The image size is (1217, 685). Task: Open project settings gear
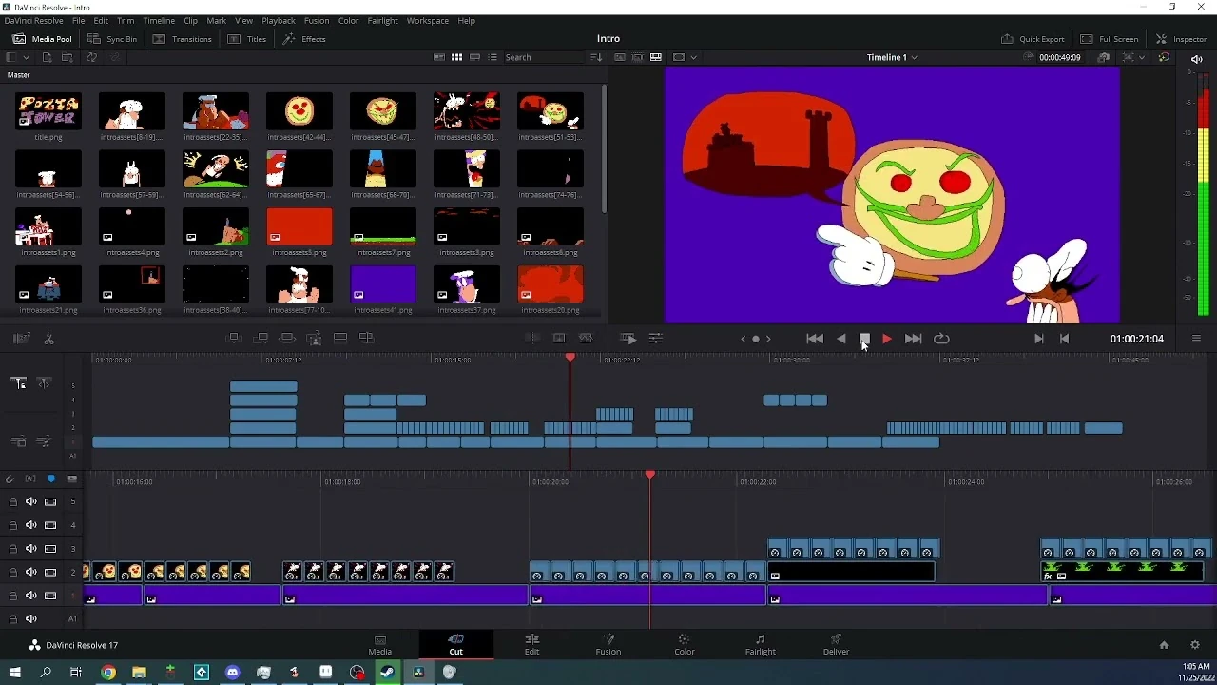(x=1195, y=645)
